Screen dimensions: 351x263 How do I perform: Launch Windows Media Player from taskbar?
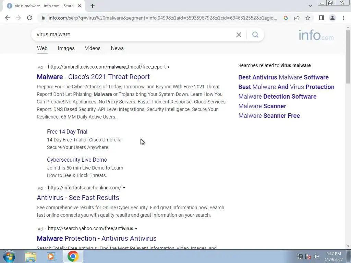pos(51,256)
